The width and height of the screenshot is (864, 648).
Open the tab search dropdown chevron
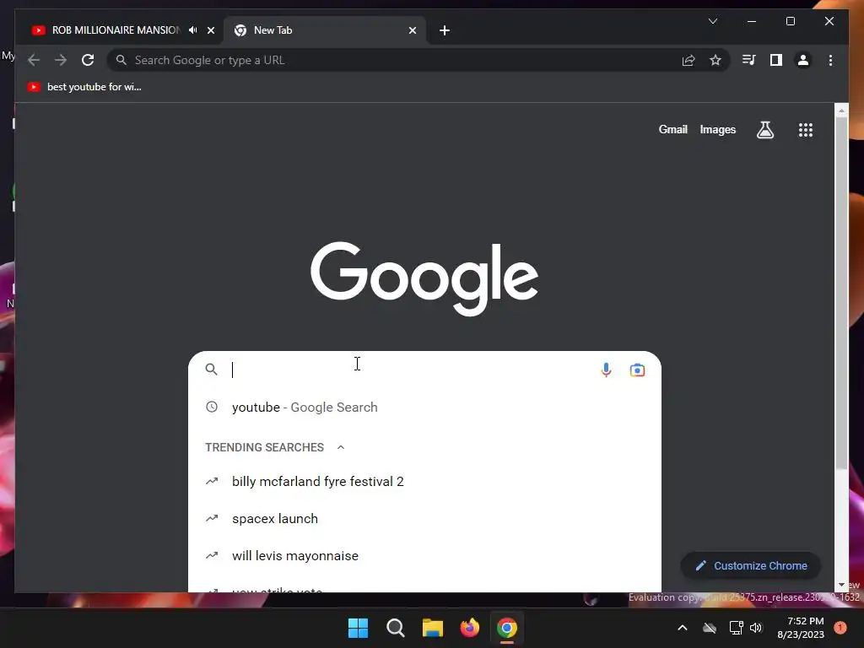[712, 21]
